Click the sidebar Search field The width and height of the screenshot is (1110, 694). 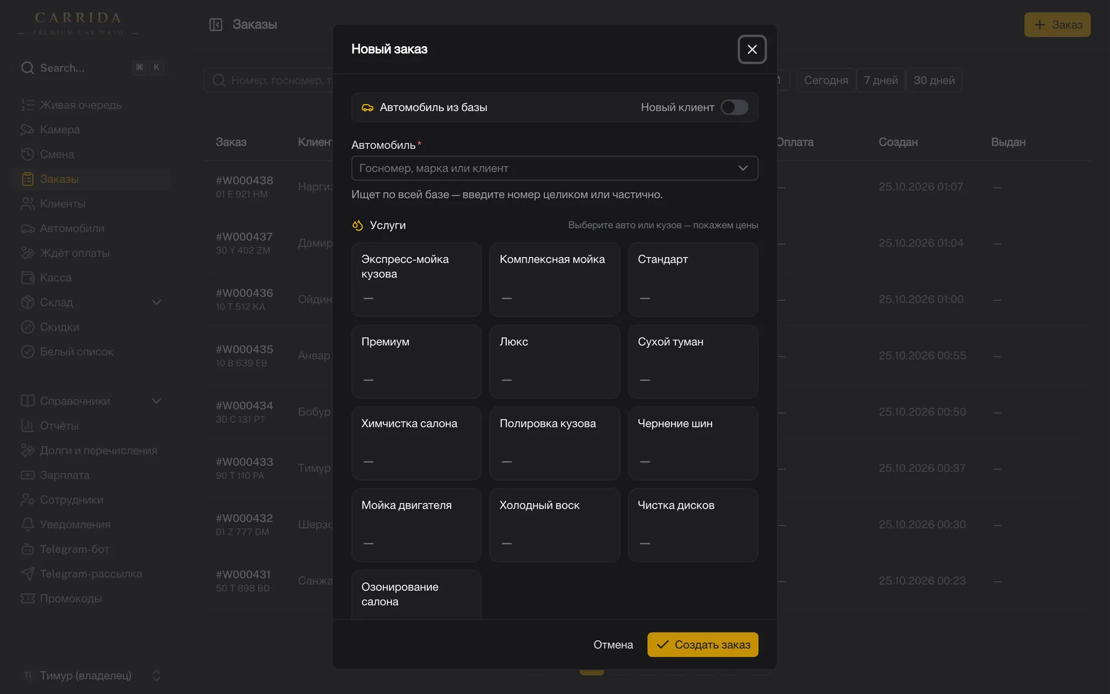pos(92,68)
